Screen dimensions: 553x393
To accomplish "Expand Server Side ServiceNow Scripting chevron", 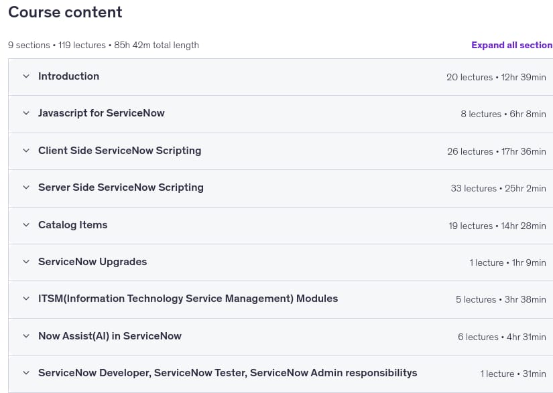I will [26, 187].
